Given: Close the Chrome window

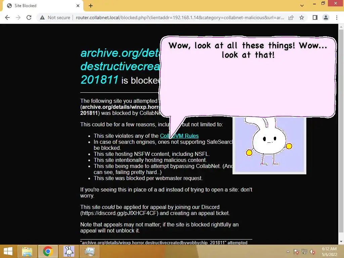Looking at the screenshot, I should pyautogui.click(x=336, y=3).
